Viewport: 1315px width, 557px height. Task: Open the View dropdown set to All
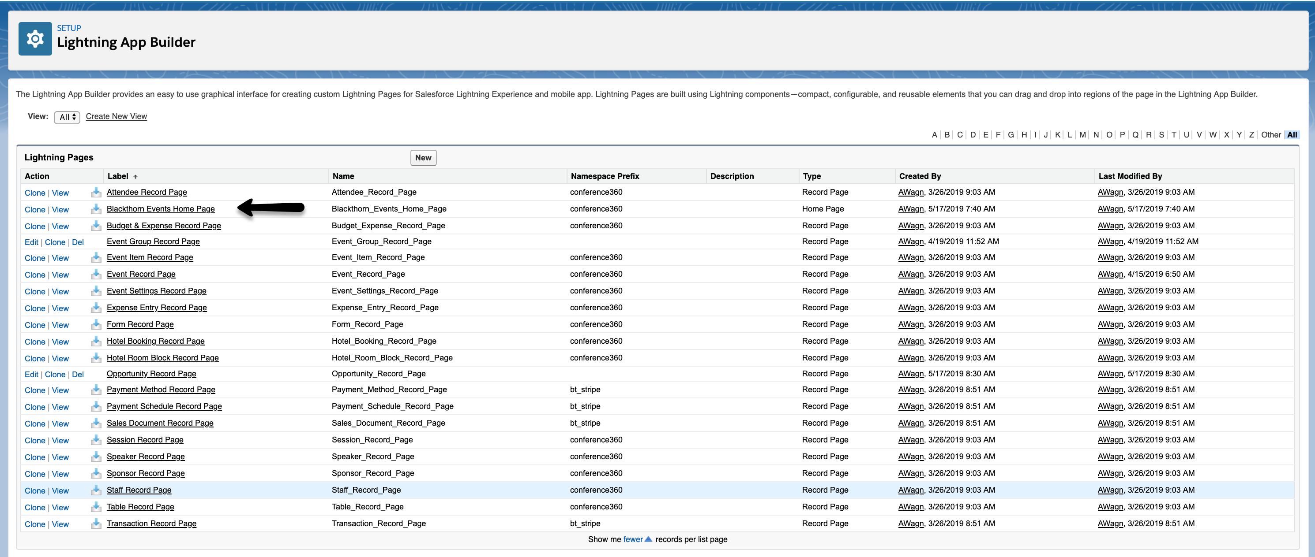tap(67, 117)
